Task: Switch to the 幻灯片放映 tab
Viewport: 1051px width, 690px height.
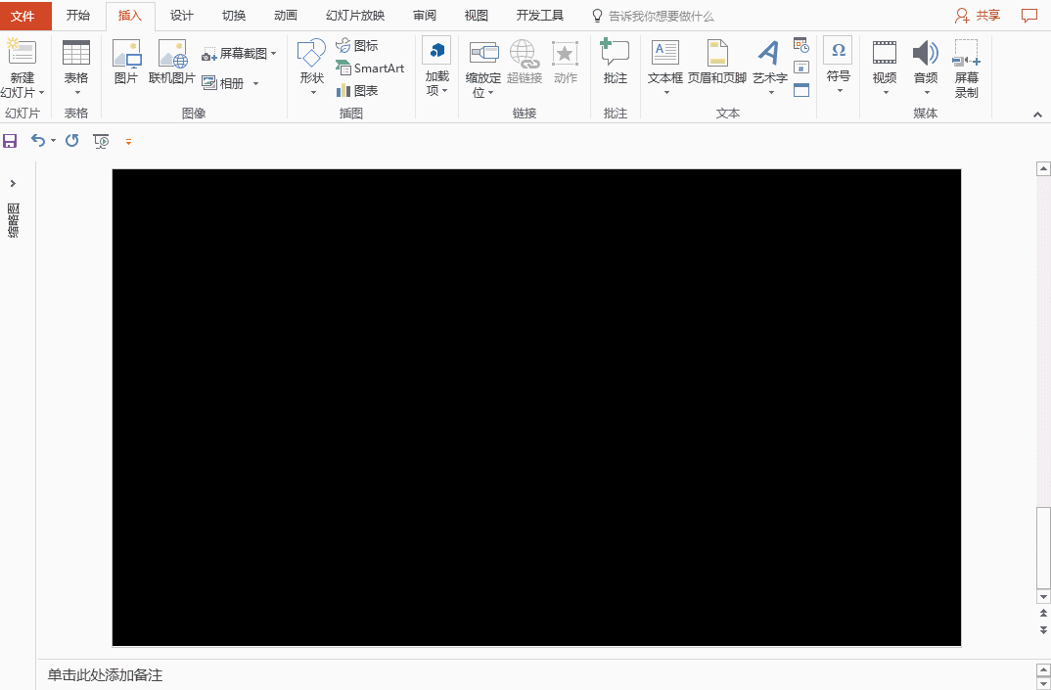Action: point(355,16)
